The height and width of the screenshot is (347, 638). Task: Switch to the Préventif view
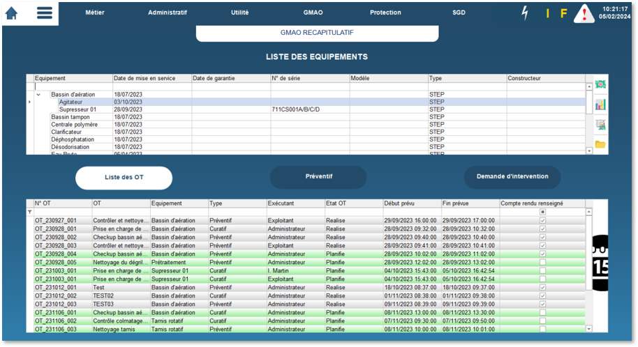point(318,177)
